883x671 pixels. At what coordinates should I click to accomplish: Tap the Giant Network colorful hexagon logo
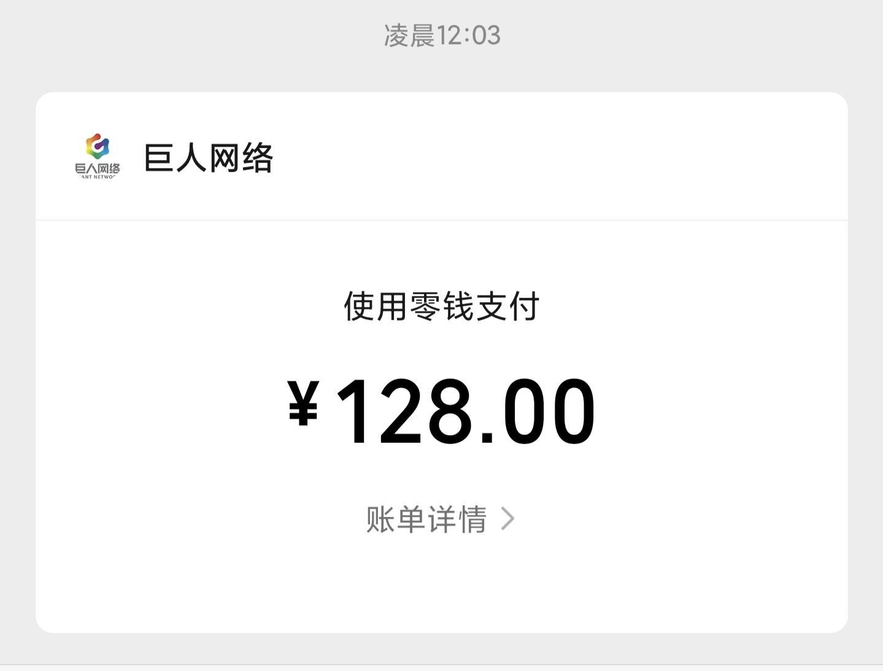98,146
